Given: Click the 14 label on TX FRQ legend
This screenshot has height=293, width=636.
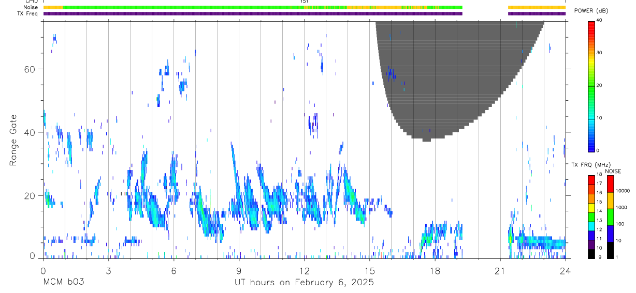Looking at the screenshot, I should coord(599,211).
